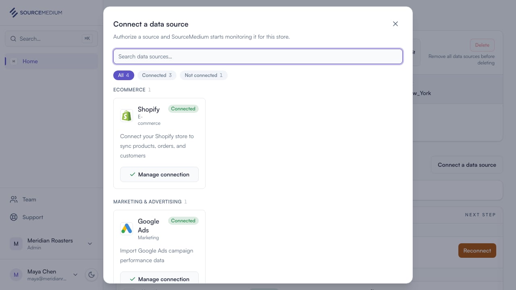
Task: Click the Search data sources input field
Action: click(x=258, y=56)
